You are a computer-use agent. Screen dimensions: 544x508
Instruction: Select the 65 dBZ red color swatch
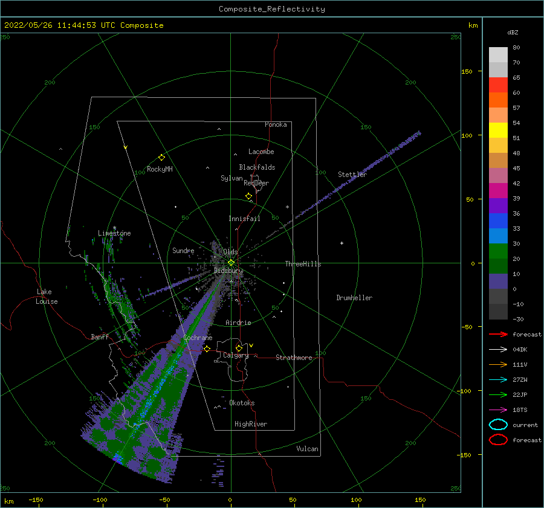[x=498, y=85]
